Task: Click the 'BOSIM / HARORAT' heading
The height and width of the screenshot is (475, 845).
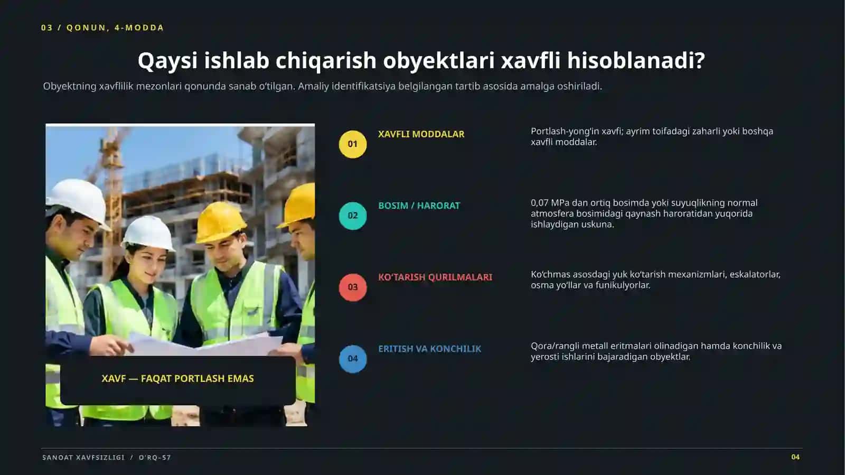Action: coord(419,206)
